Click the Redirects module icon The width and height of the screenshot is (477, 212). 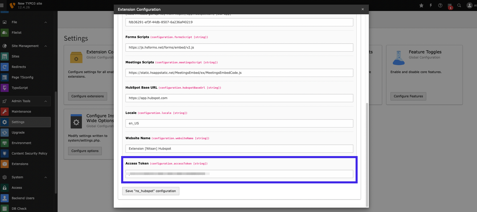tap(5, 67)
